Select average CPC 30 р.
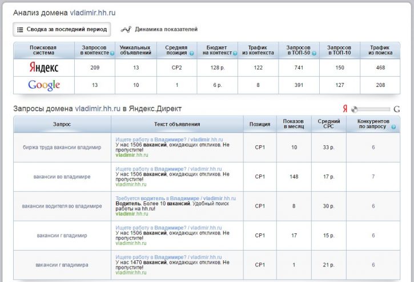Image resolution: width=414 pixels, height=282 pixels. click(x=329, y=206)
